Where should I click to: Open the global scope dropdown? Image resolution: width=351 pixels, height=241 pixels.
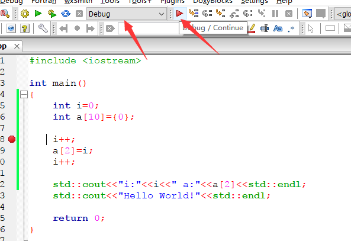[x=343, y=14]
